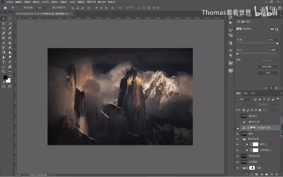Select the Brush tool
Viewport: 283px width, 177px height.
(x=3, y=43)
